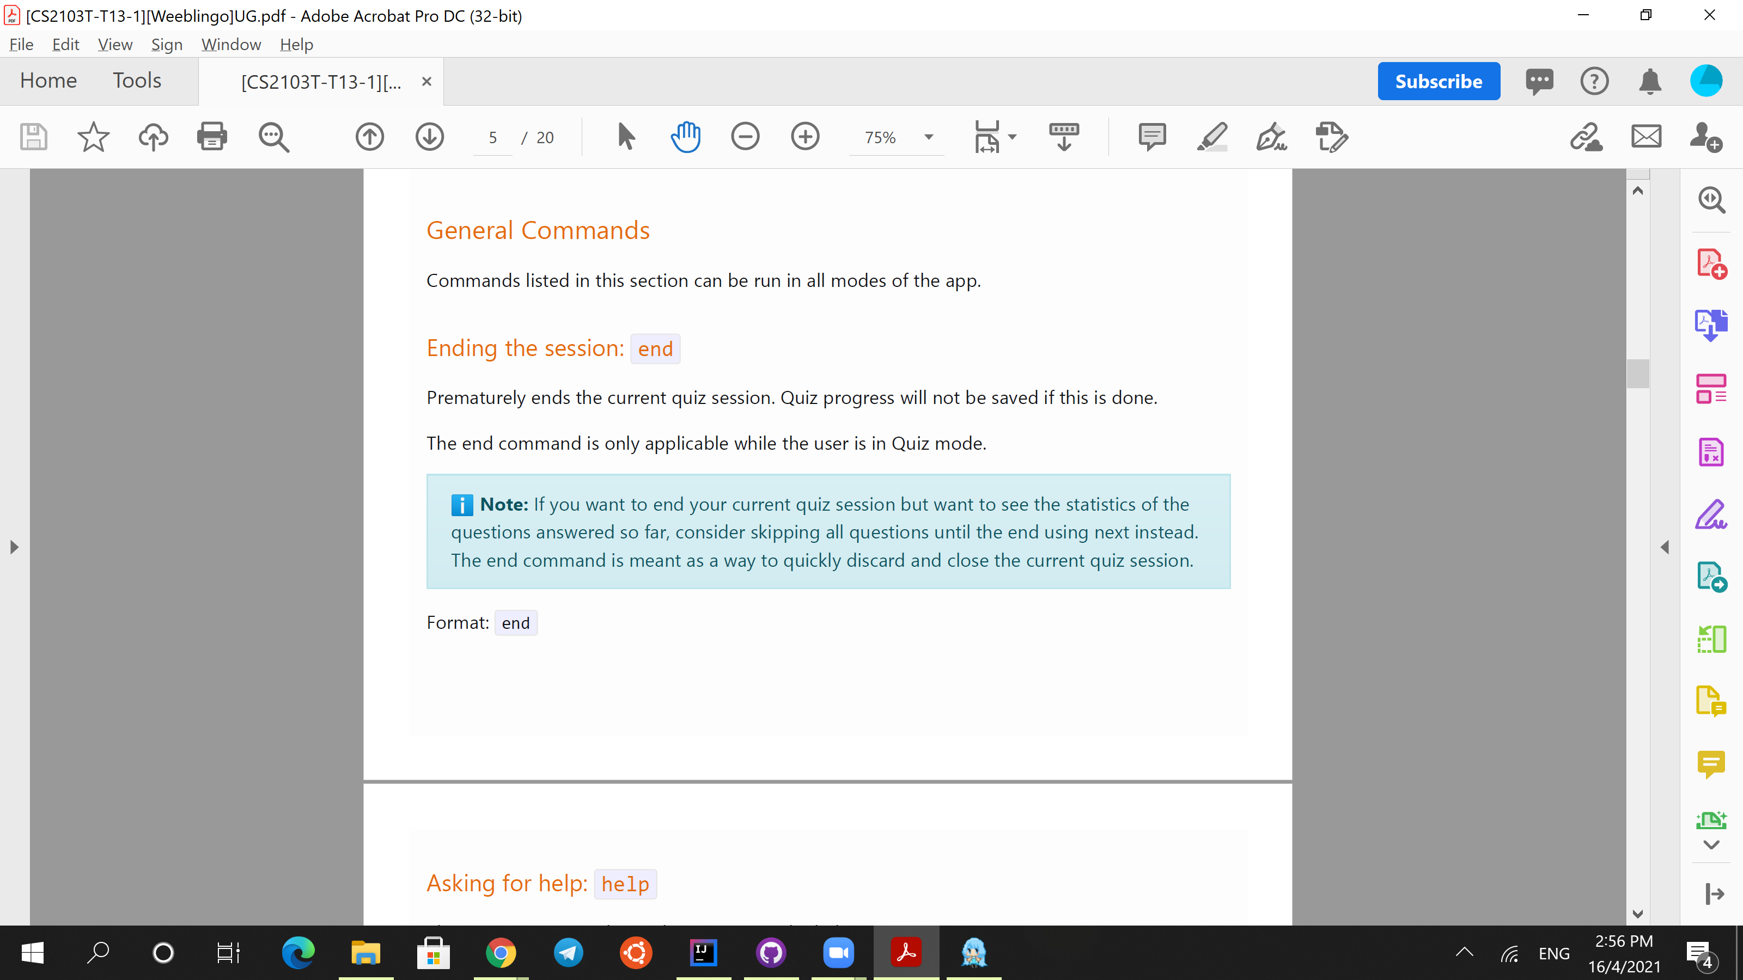Go to next page arrow

430,137
